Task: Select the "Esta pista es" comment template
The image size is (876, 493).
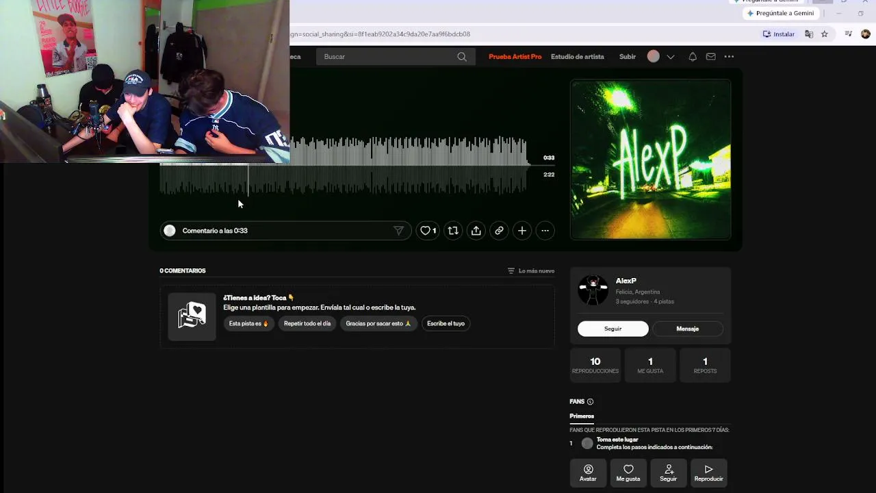Action: [248, 324]
